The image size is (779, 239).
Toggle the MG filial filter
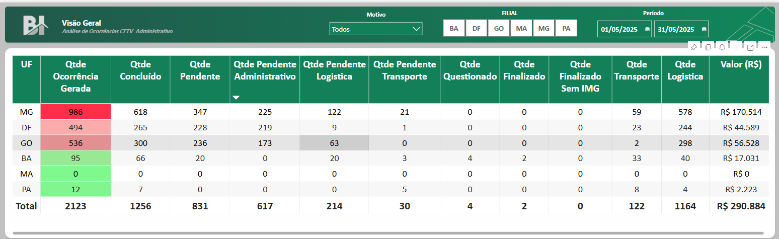coord(543,28)
